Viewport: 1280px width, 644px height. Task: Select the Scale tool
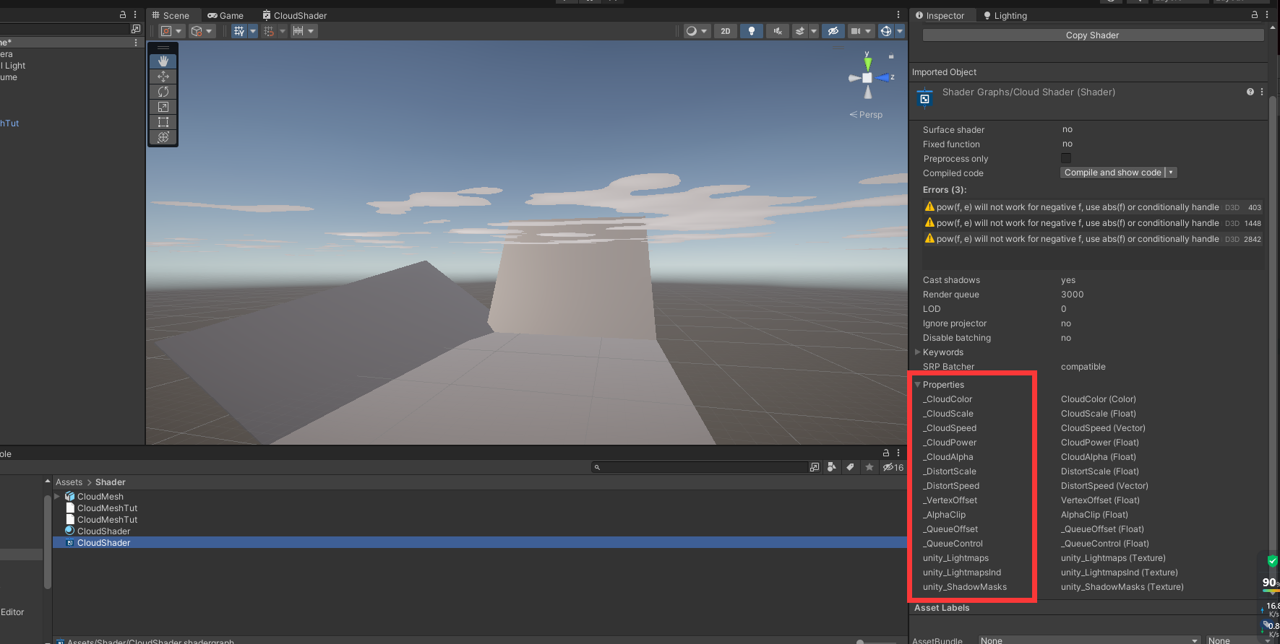point(163,107)
